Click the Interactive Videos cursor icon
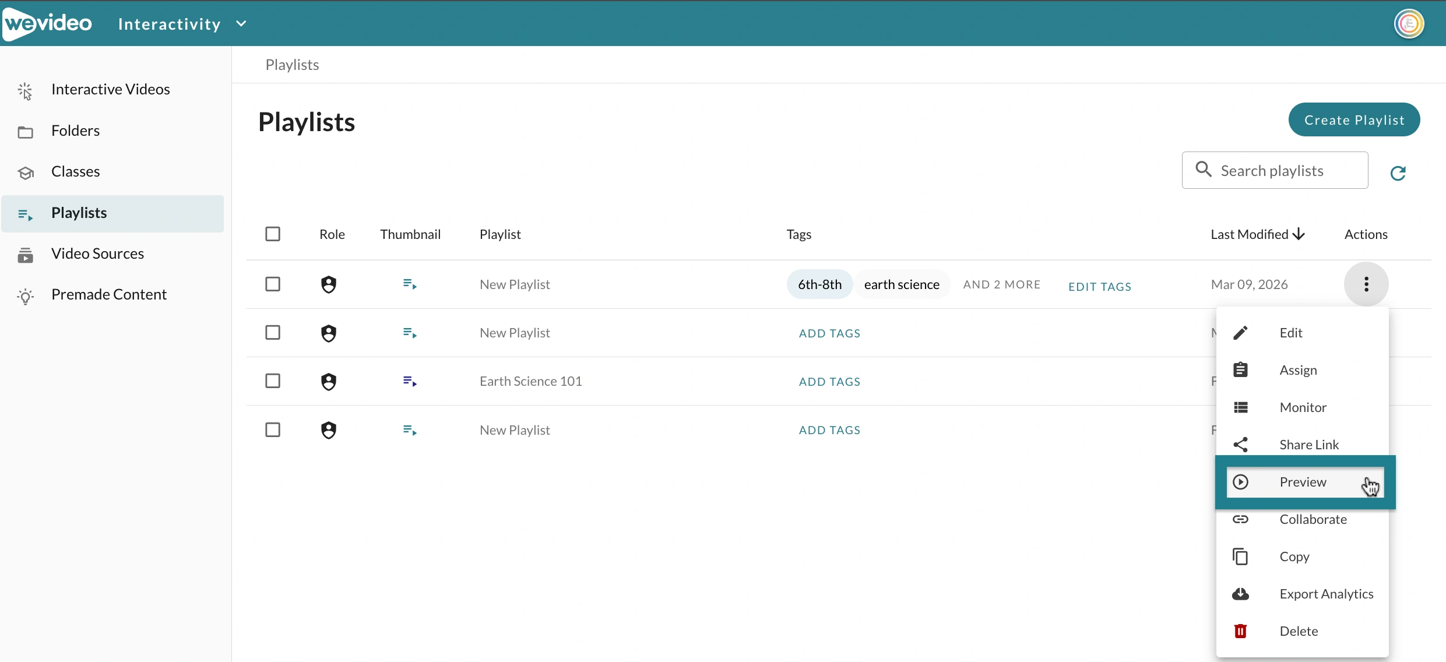The width and height of the screenshot is (1446, 662). 25,91
